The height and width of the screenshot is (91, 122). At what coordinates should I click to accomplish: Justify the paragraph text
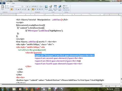[x=40, y=9]
